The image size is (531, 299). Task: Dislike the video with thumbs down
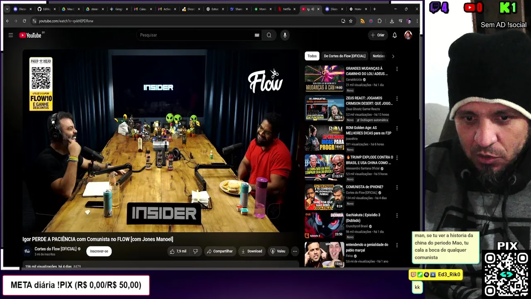click(x=195, y=251)
